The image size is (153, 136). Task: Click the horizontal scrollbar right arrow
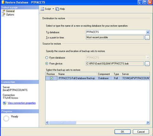(x=148, y=123)
